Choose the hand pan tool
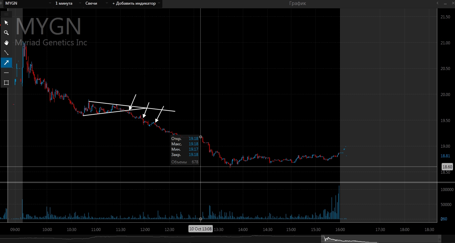This screenshot has height=243, width=455. pyautogui.click(x=6, y=43)
